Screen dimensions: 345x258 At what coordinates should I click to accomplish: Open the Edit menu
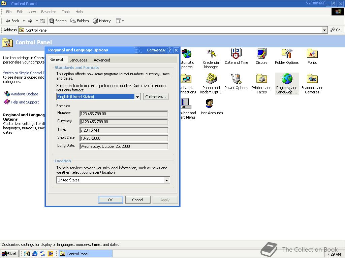pyautogui.click(x=20, y=12)
